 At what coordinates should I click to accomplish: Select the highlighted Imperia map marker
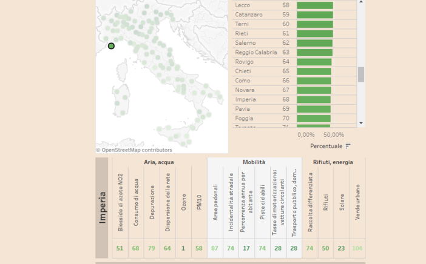111,46
